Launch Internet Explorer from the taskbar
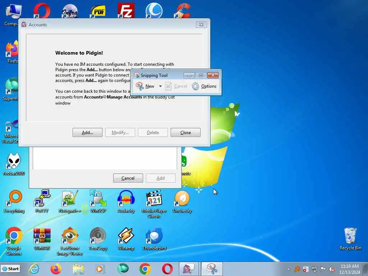Viewport: 368px width, 276px height. tap(34, 269)
